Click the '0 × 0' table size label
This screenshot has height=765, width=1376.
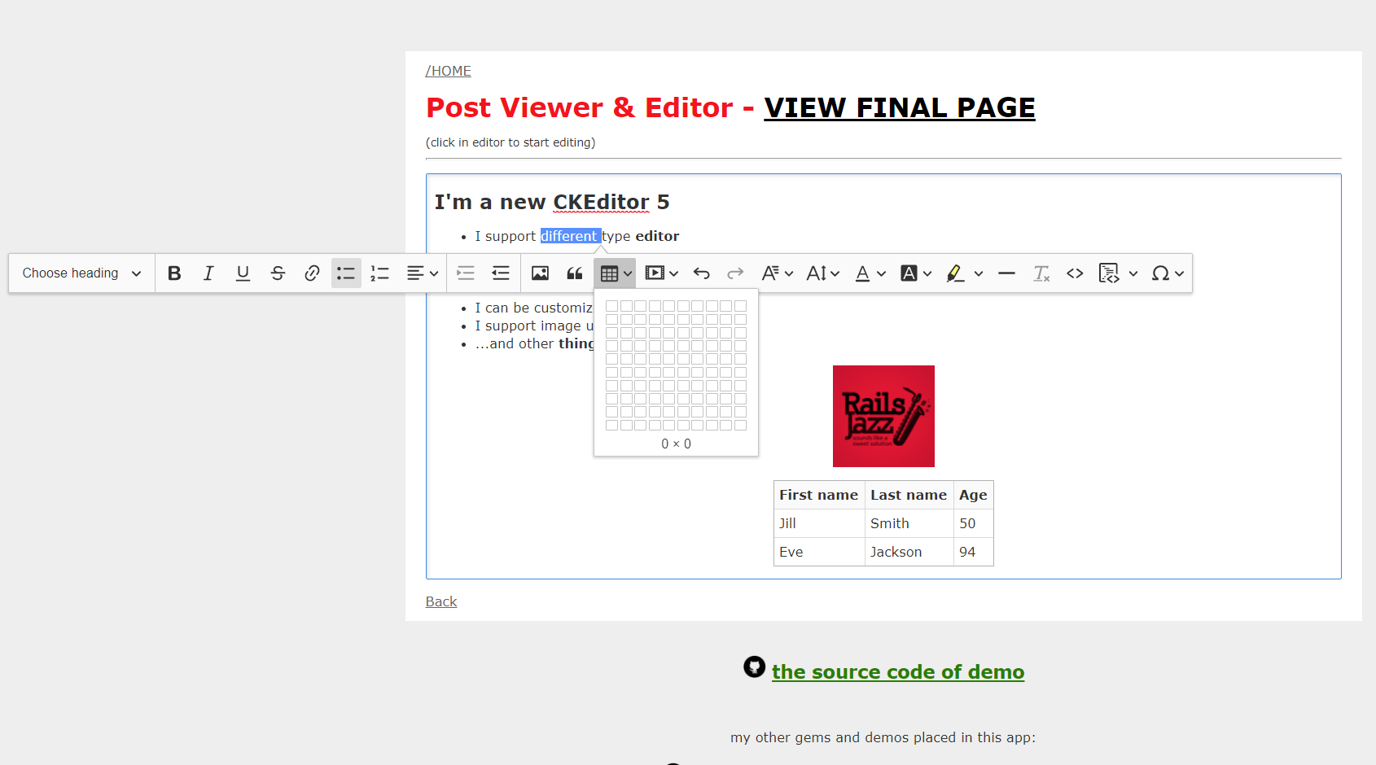(x=676, y=444)
